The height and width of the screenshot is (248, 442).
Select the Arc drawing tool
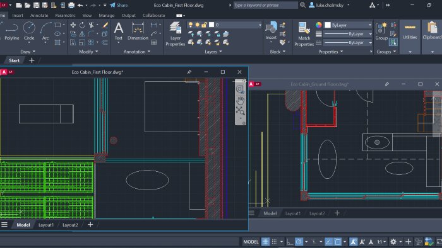45,31
